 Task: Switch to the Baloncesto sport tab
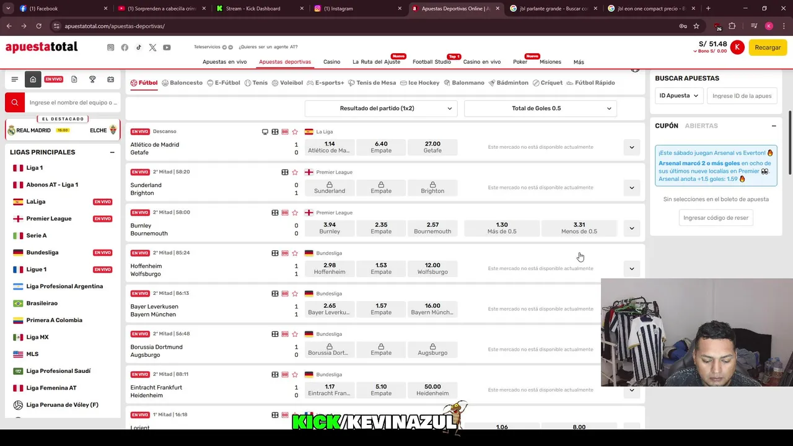[182, 82]
